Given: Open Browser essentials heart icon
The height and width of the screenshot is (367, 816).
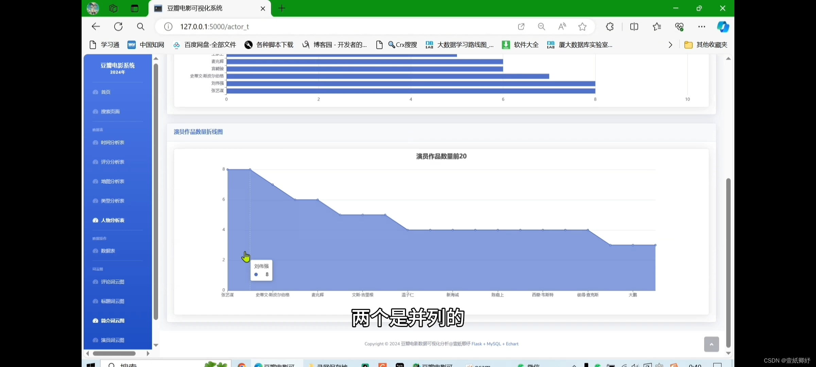Looking at the screenshot, I should pyautogui.click(x=679, y=27).
